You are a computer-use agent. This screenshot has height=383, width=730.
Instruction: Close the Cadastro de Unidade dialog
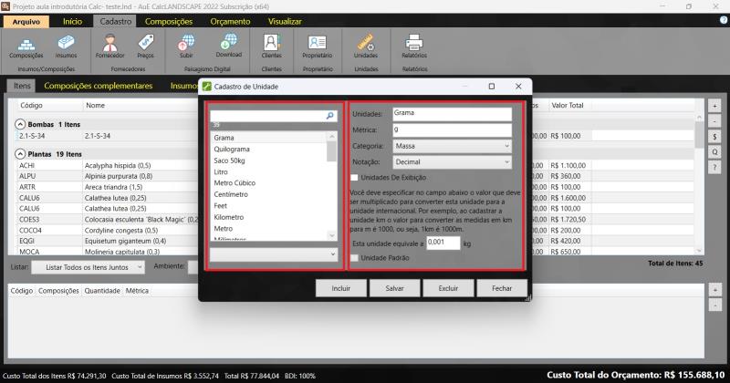tap(518, 86)
